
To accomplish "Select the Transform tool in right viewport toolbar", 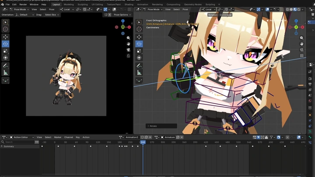I will [139, 58].
